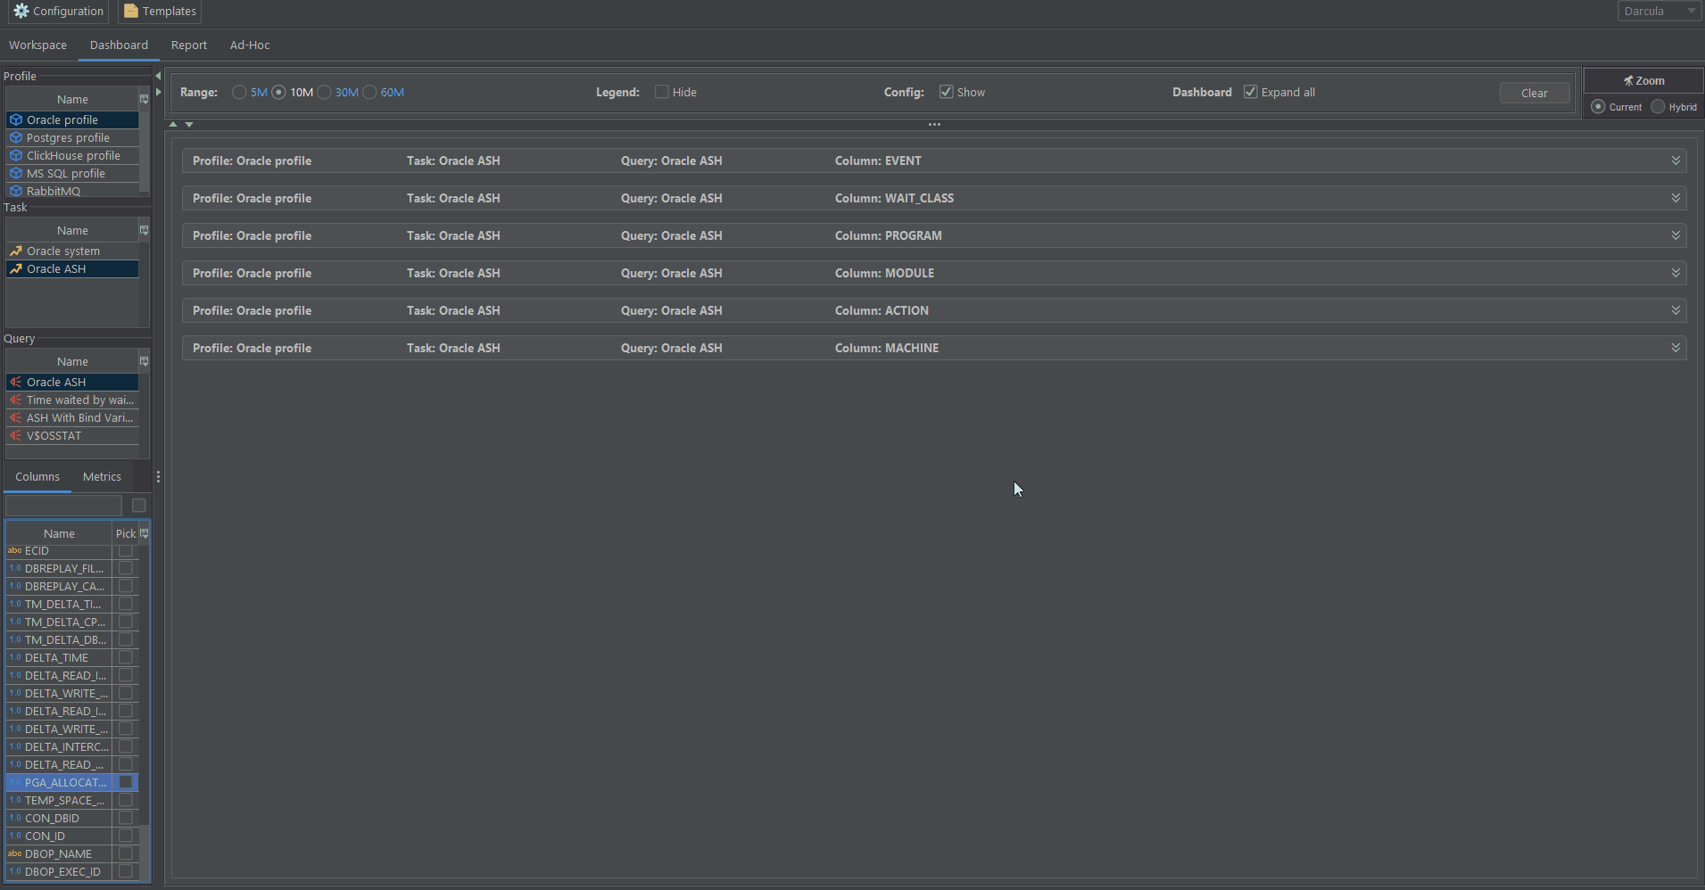Select the Postgres profile row
Screen dimensions: 1705x890
[x=73, y=137]
